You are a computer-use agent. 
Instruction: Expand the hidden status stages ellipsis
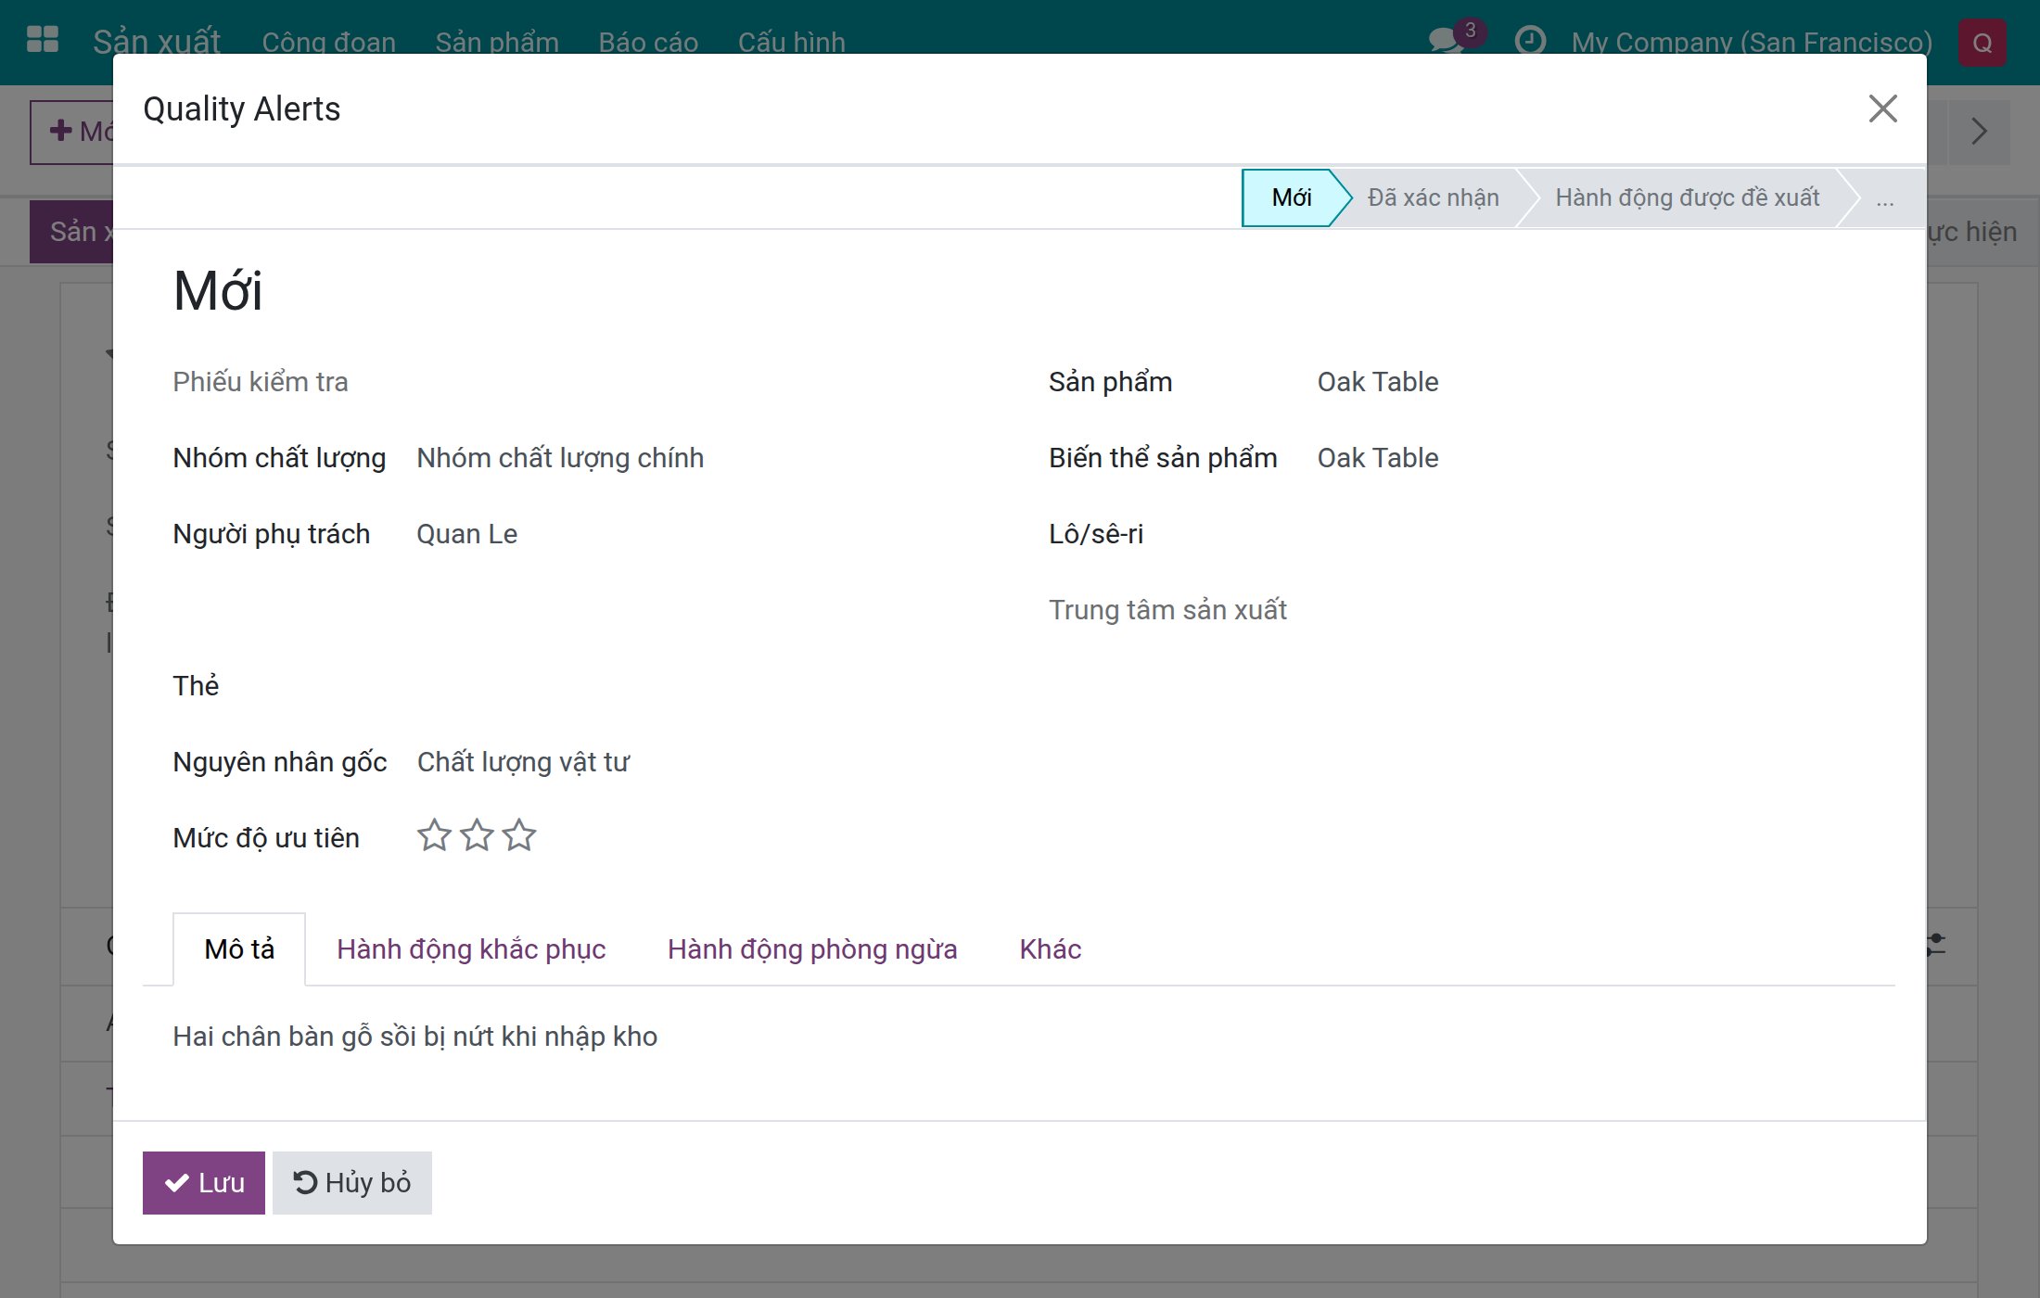tap(1885, 198)
